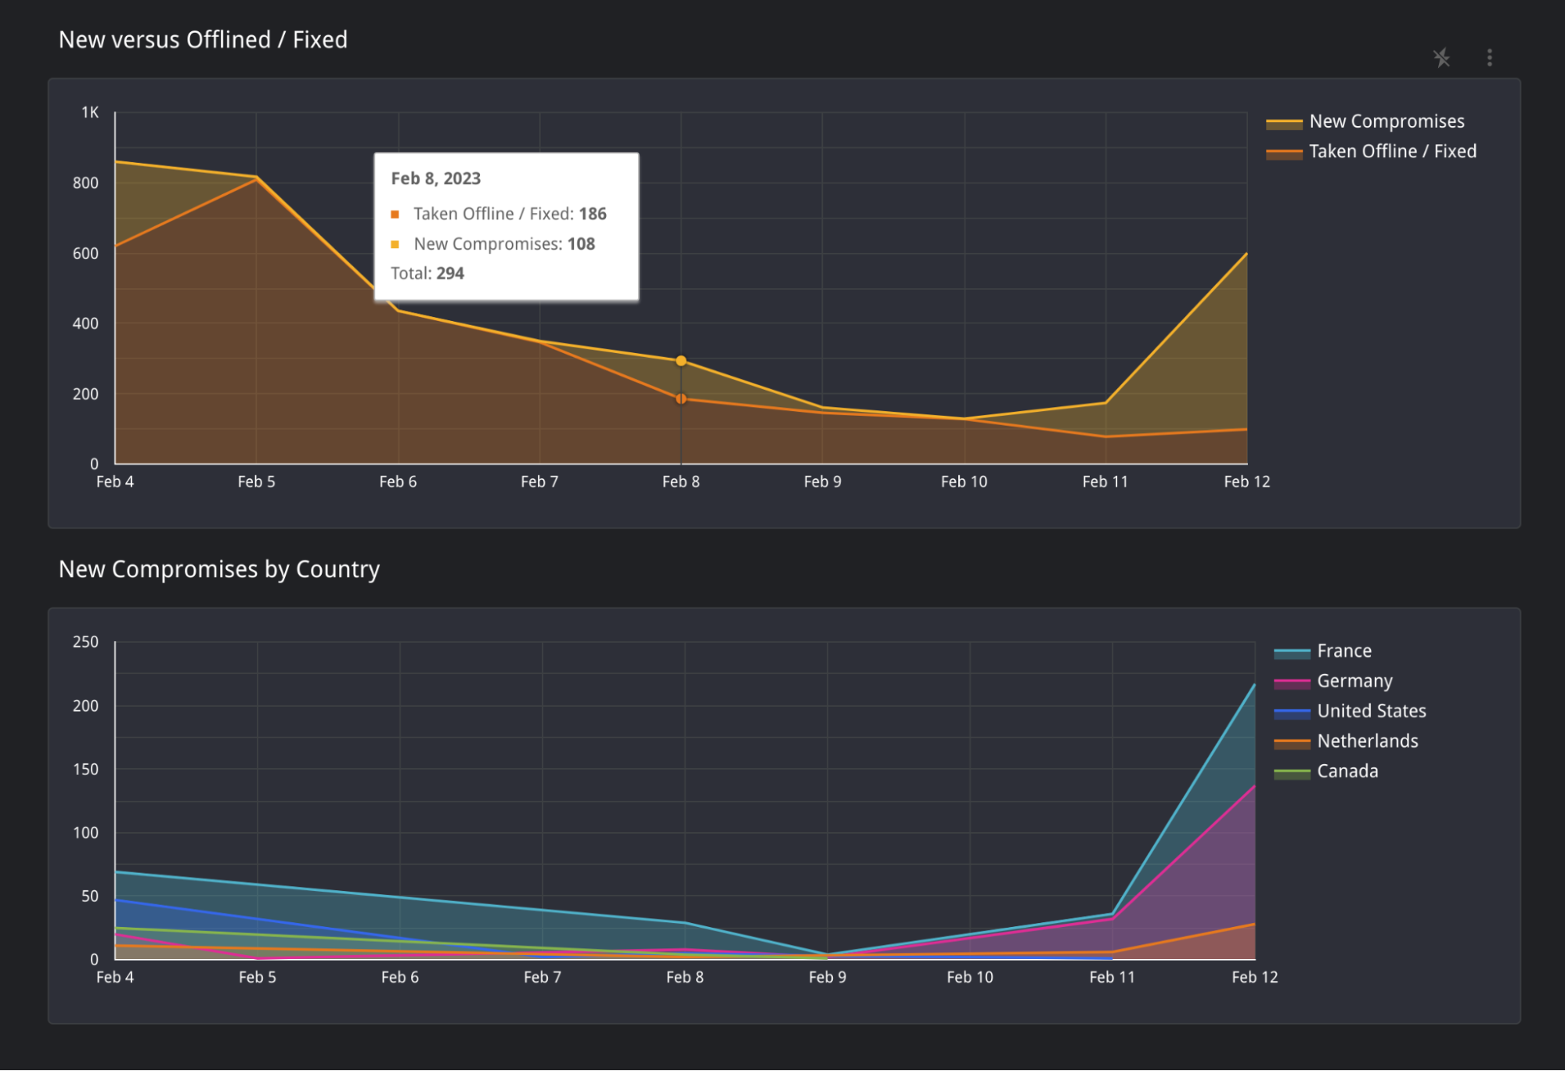This screenshot has height=1071, width=1565.
Task: Toggle the Taken Offline / Fixed legend series
Action: point(1392,151)
